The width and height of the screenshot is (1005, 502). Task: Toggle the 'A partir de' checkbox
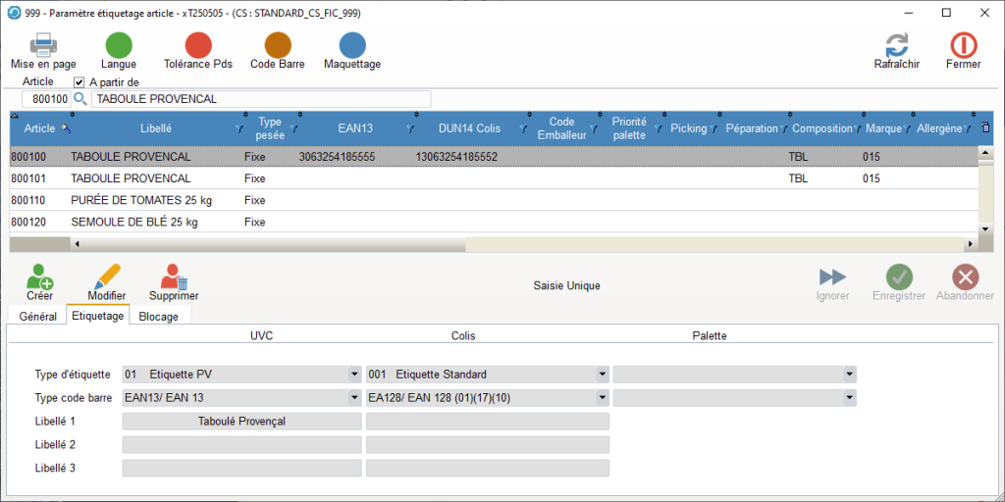click(79, 82)
